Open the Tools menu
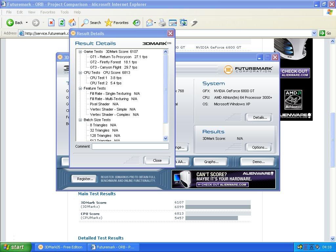This screenshot has height=252, width=336. point(64,12)
